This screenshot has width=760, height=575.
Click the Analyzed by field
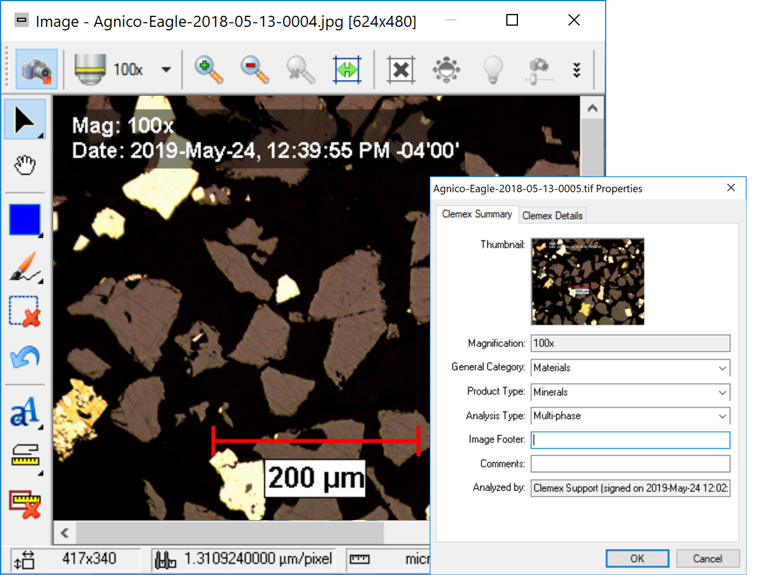pyautogui.click(x=630, y=488)
